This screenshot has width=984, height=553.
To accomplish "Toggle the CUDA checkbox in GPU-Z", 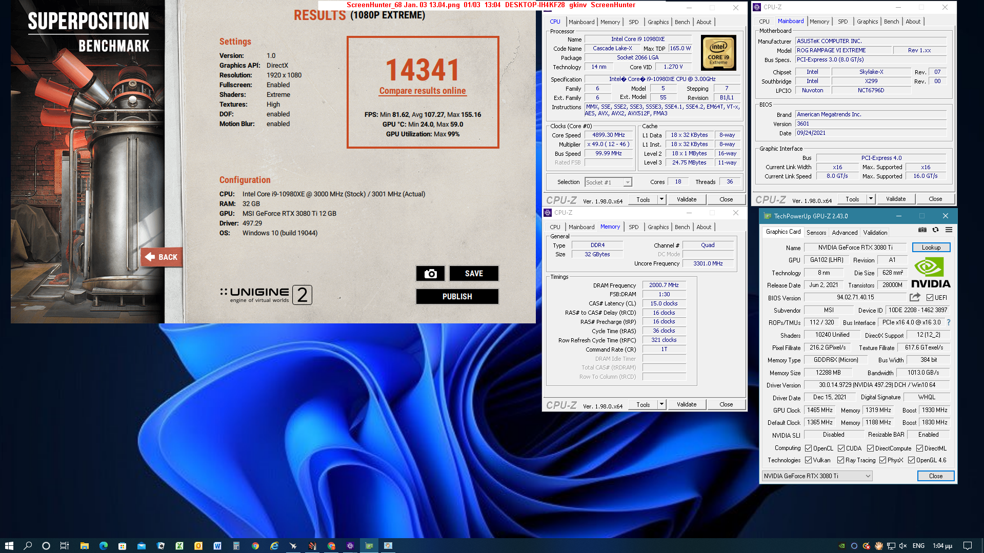I will click(841, 448).
